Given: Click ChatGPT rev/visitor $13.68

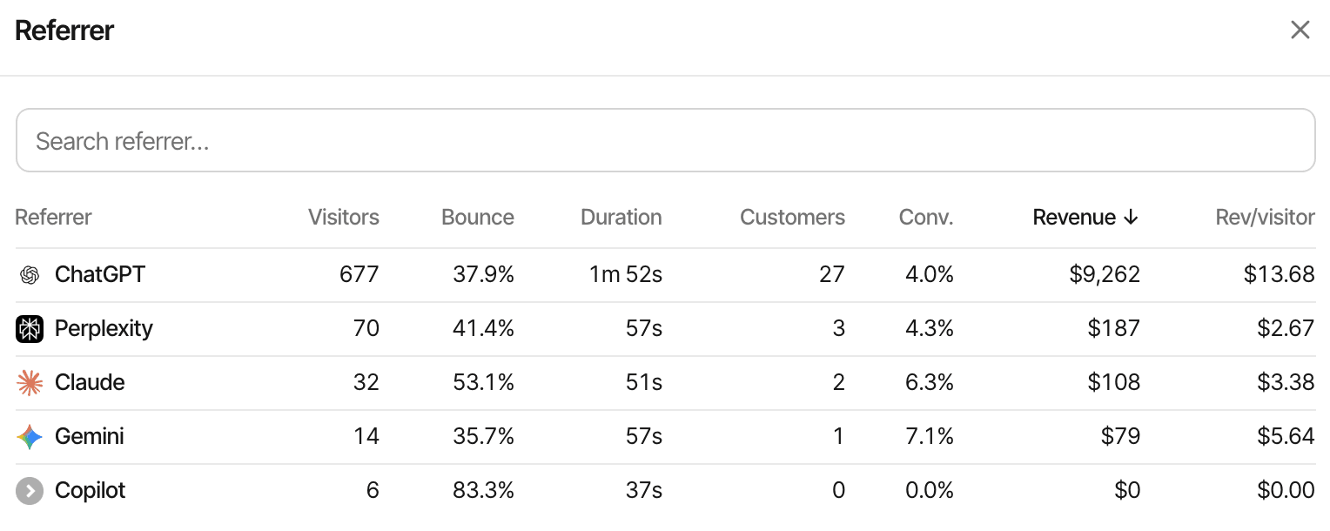Looking at the screenshot, I should (x=1280, y=275).
